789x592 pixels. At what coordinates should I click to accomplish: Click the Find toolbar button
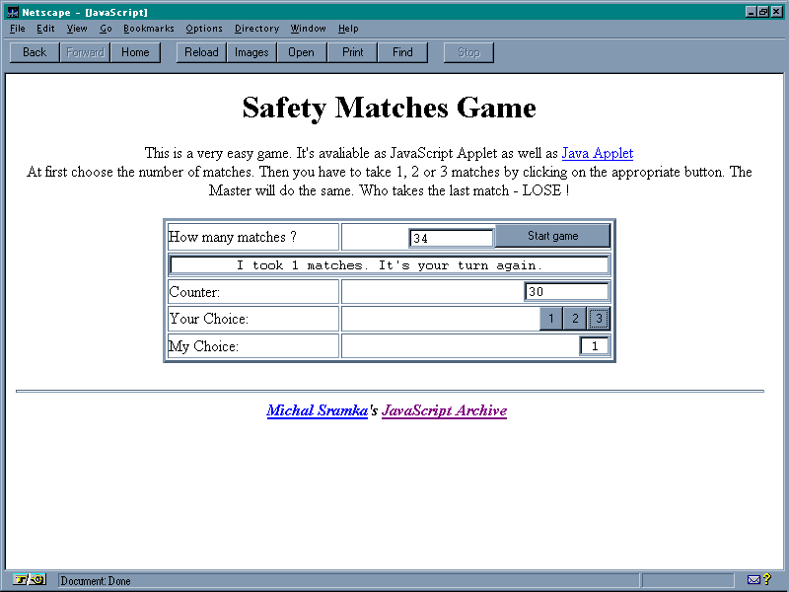(x=402, y=52)
